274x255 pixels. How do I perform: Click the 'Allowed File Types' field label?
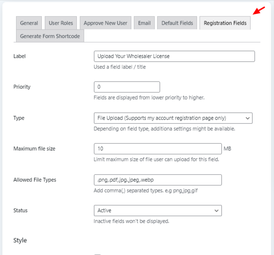(35, 180)
